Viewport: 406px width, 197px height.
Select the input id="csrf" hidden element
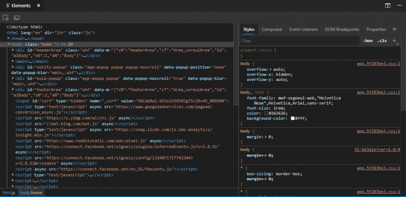coord(122,101)
